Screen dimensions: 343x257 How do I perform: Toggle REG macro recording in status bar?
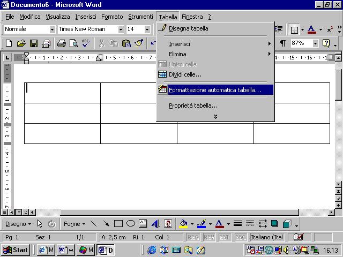click(x=193, y=237)
